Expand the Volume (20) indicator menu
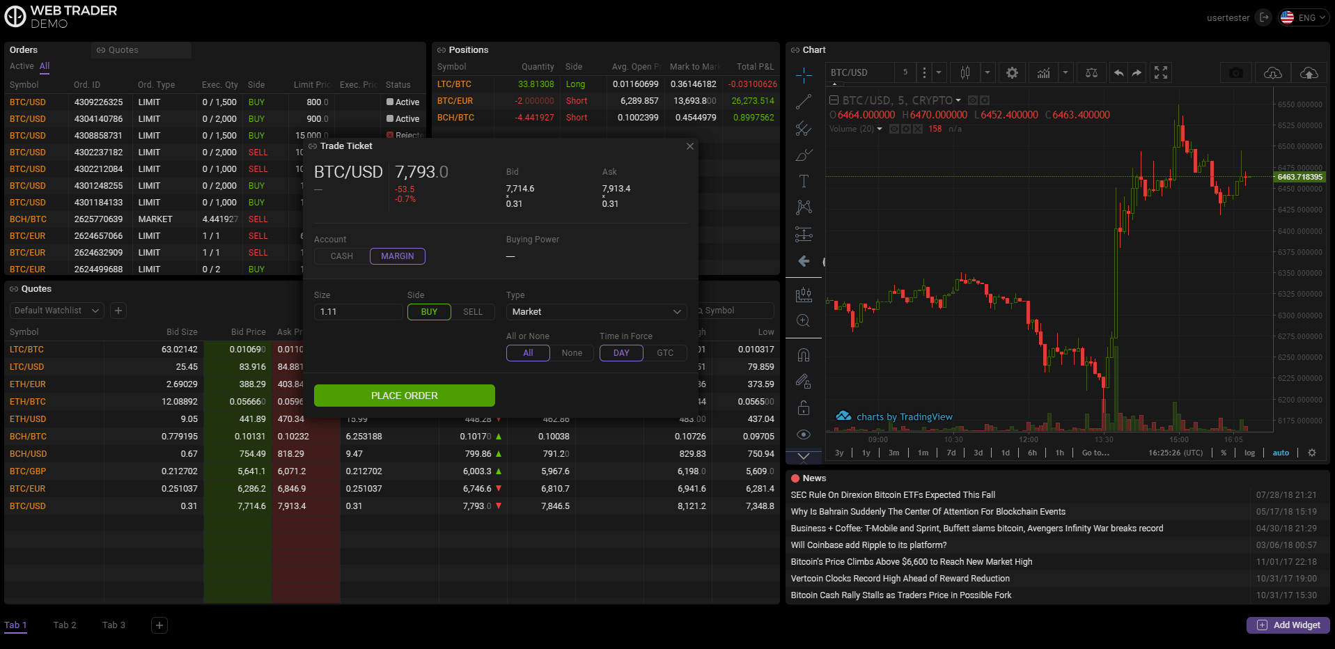1335x649 pixels. 880,129
